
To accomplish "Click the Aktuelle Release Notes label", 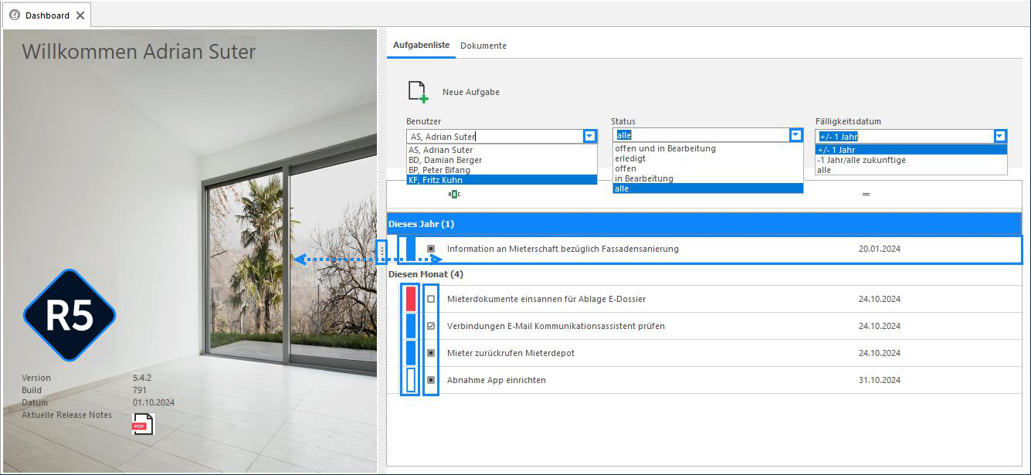I will click(66, 416).
